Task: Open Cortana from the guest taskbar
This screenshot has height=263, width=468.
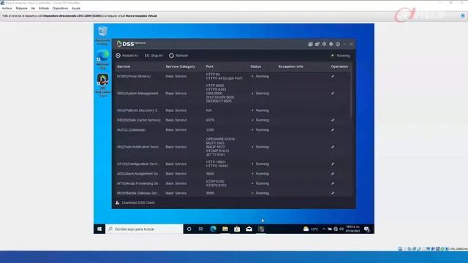Action: (x=189, y=229)
